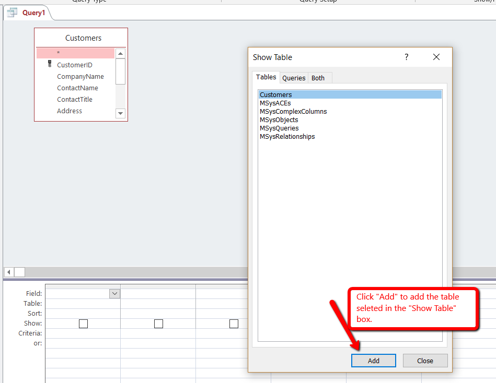Switch to the Both tab

318,78
